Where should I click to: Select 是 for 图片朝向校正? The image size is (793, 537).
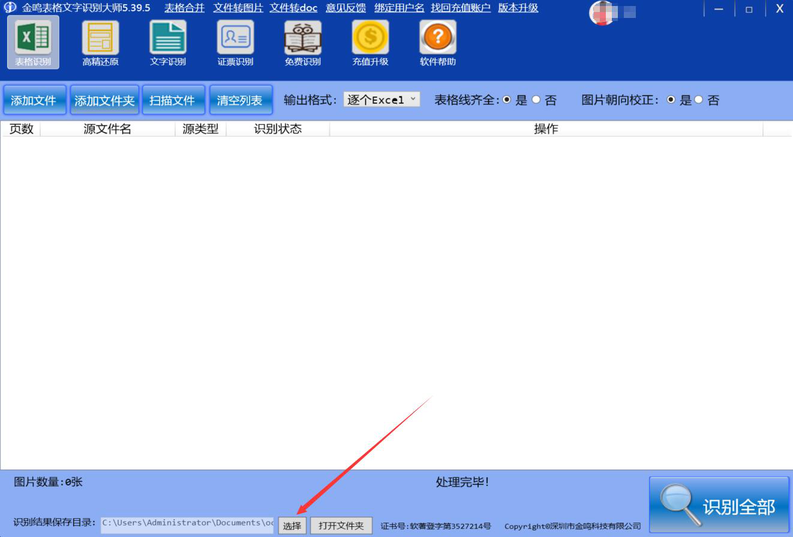[671, 100]
